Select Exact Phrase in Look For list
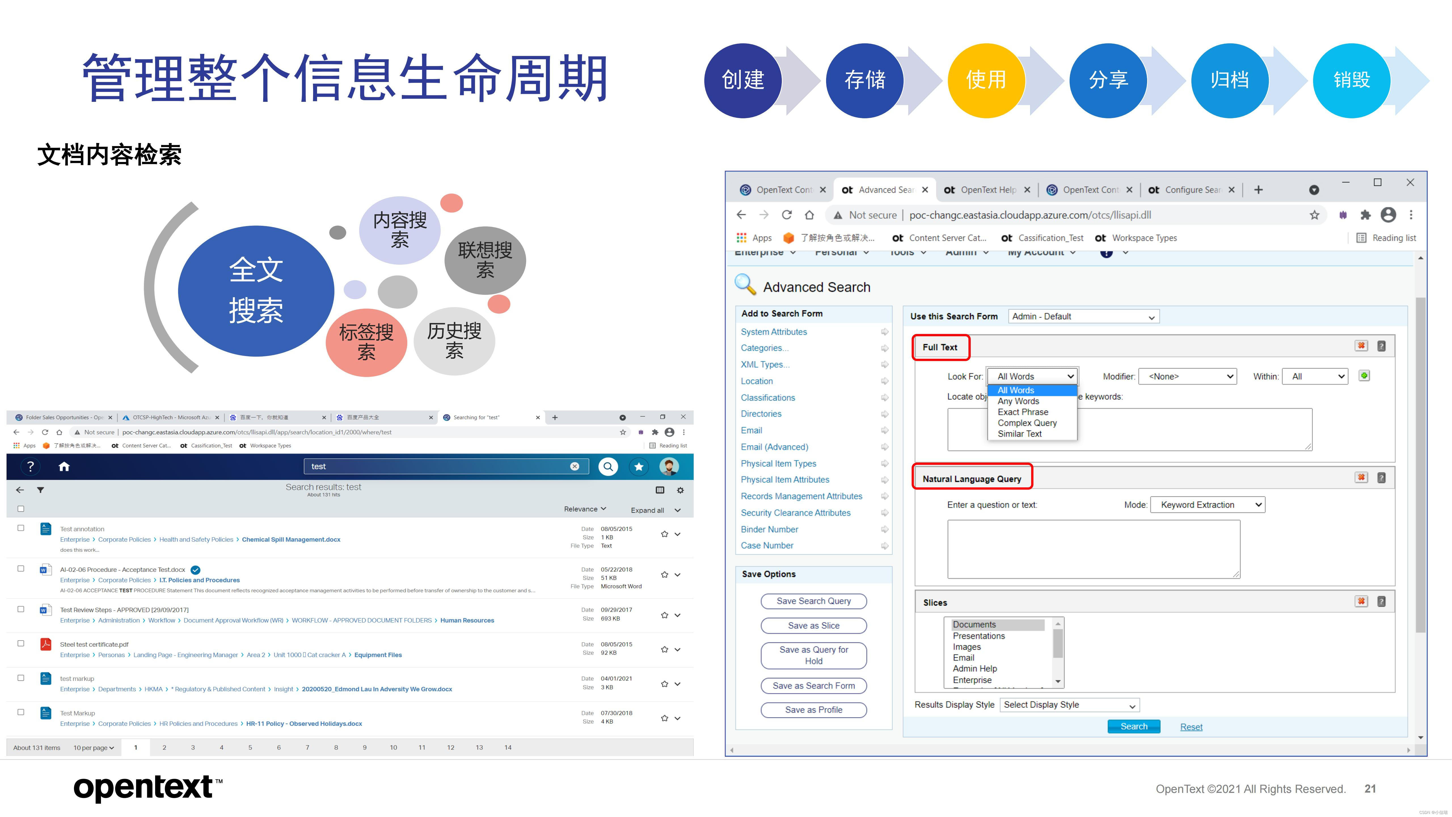Viewport: 1452px width, 817px height. point(1022,412)
